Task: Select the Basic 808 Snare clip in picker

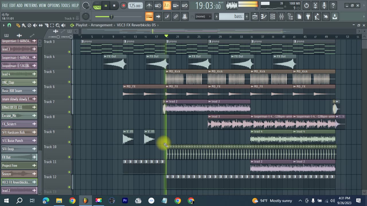Action: (19, 91)
